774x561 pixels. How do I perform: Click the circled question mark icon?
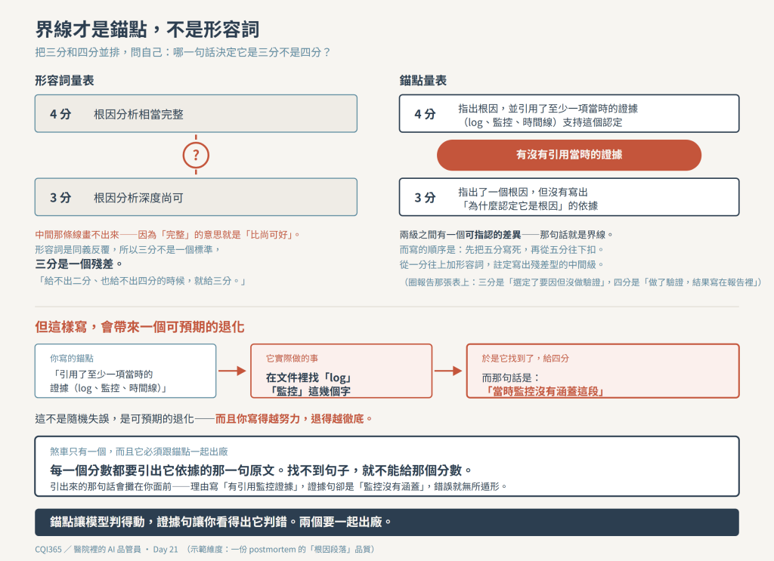[x=196, y=156]
